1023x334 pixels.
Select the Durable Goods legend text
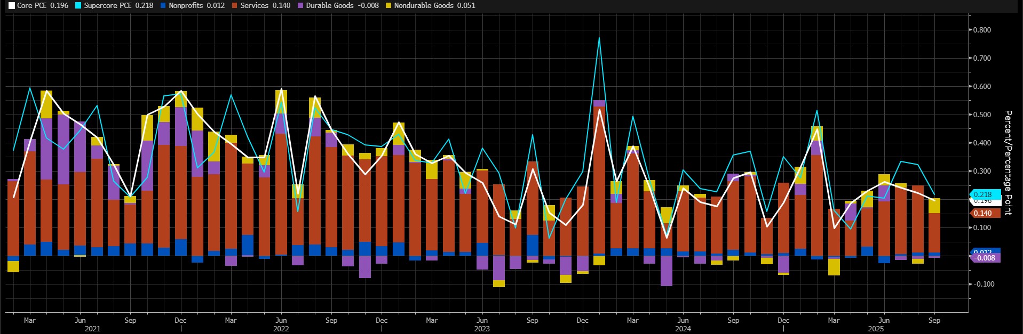tap(330, 6)
